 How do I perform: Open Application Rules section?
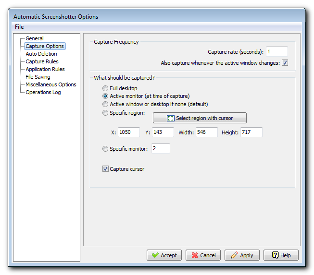pyautogui.click(x=45, y=69)
